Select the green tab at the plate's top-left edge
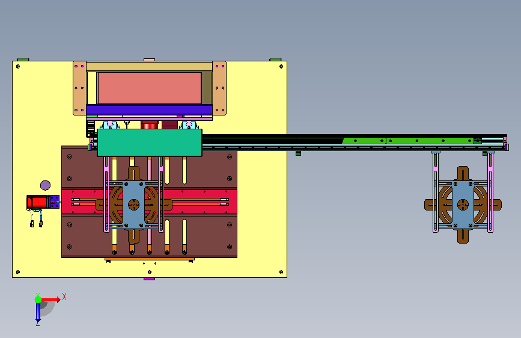Image resolution: width=521 pixels, height=338 pixels. (23, 60)
